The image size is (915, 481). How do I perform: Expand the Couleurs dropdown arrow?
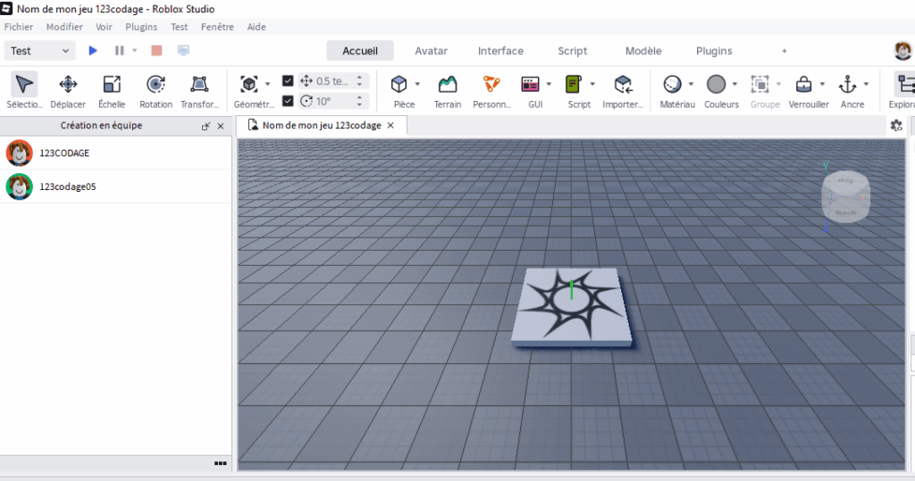pyautogui.click(x=735, y=85)
